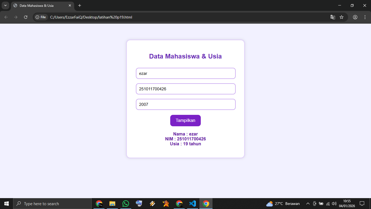Show hidden system tray icons chevron
Screen dimensions: 371x209
pyautogui.click(x=308, y=204)
